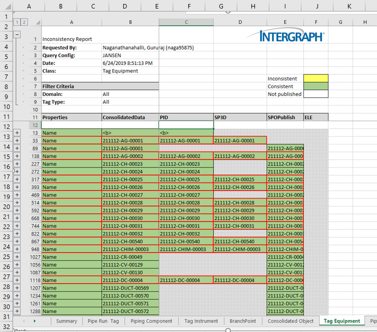Click the green Consistent legend swatch
The width and height of the screenshot is (377, 332).
[x=316, y=86]
